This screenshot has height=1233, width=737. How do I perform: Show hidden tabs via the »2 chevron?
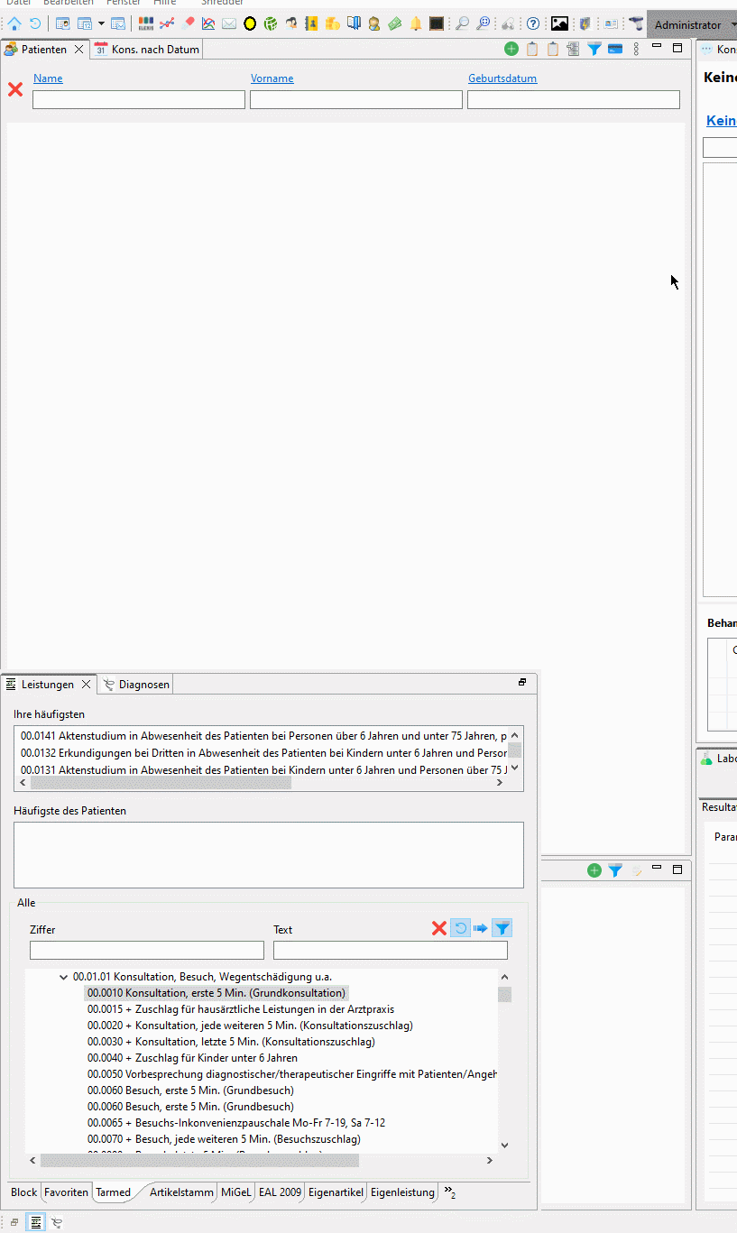[x=449, y=1192]
